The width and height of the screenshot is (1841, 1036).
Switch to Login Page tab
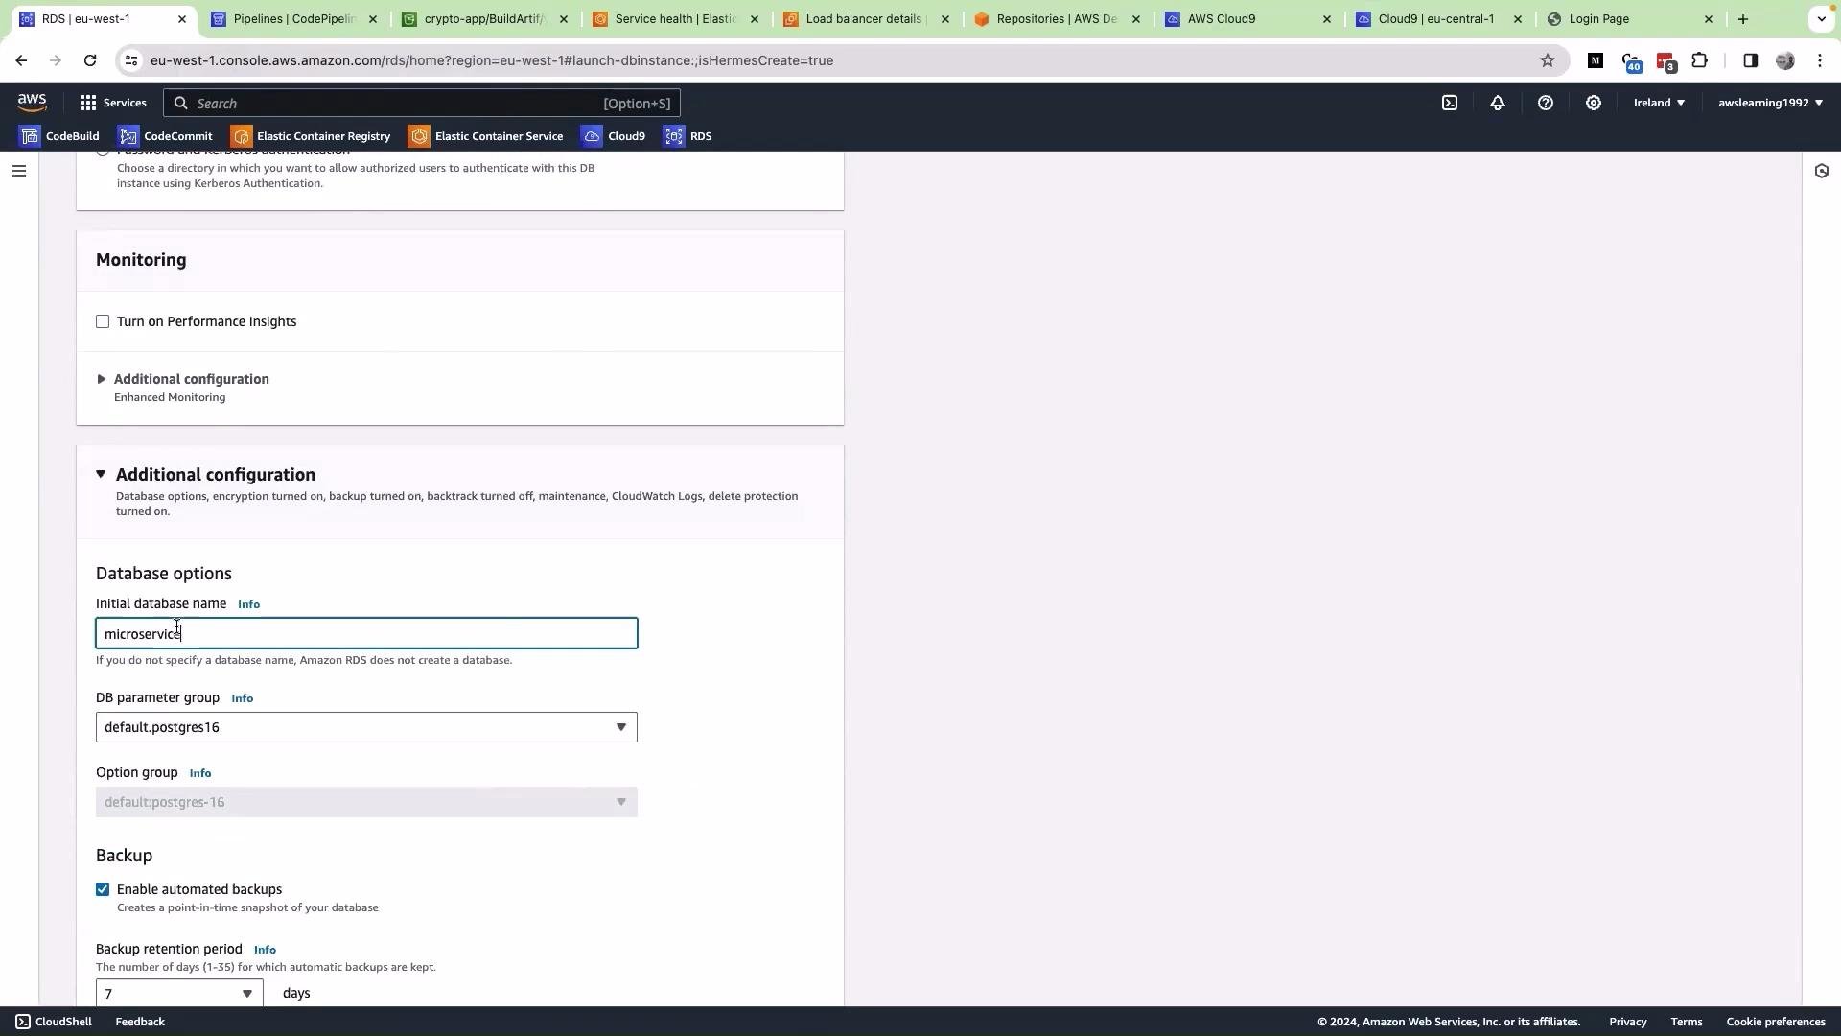[x=1629, y=19]
